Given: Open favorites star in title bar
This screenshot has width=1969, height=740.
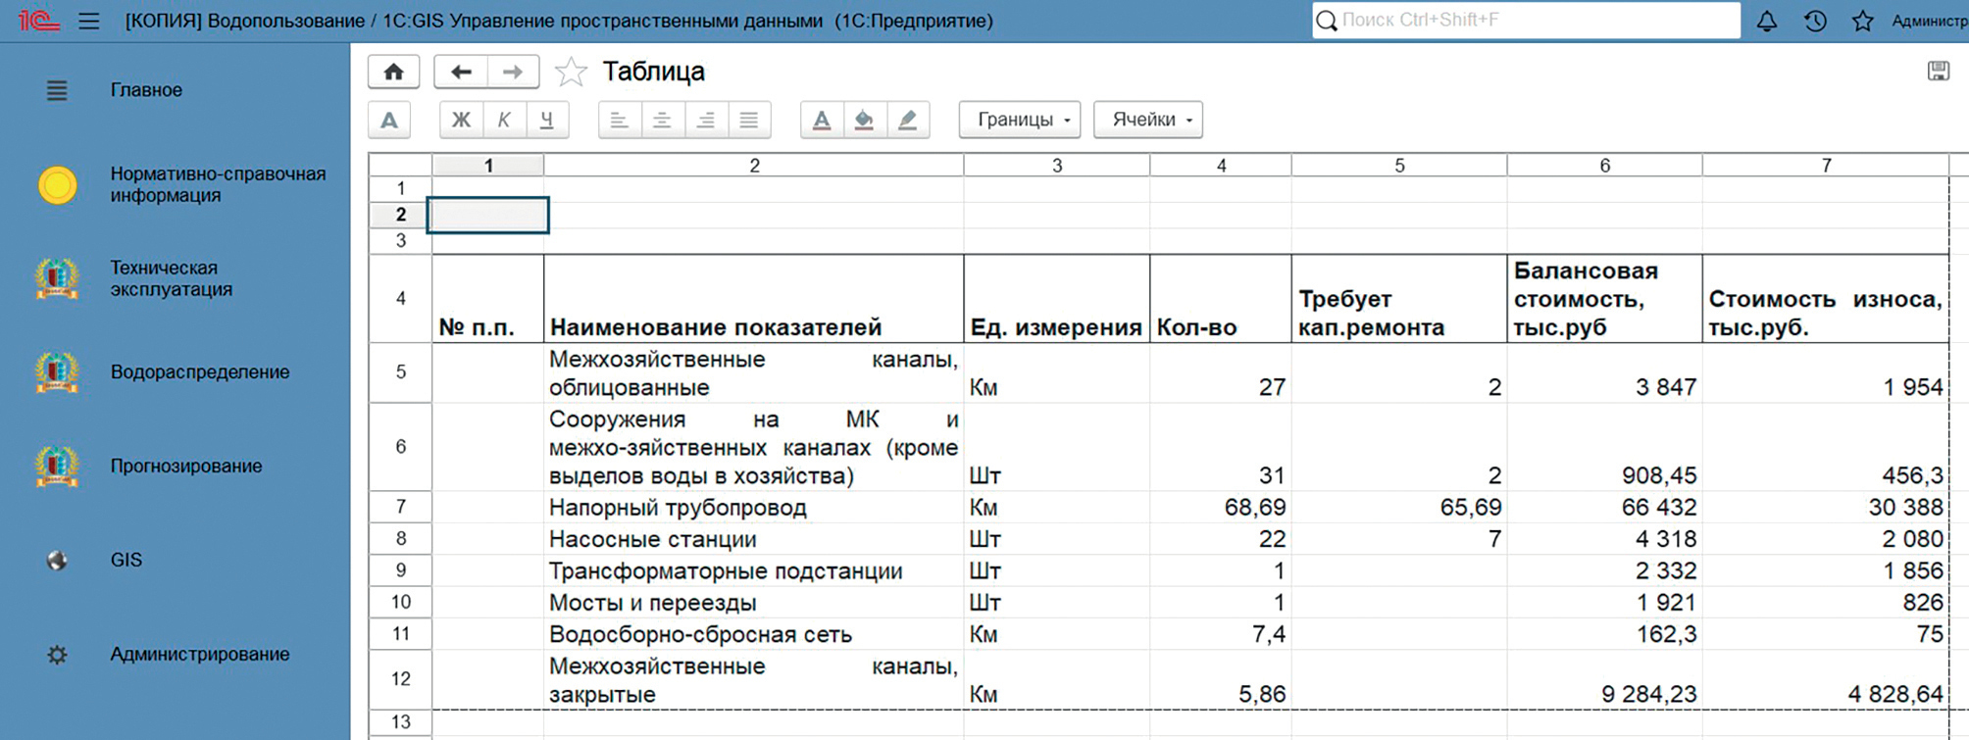Looking at the screenshot, I should [1863, 21].
